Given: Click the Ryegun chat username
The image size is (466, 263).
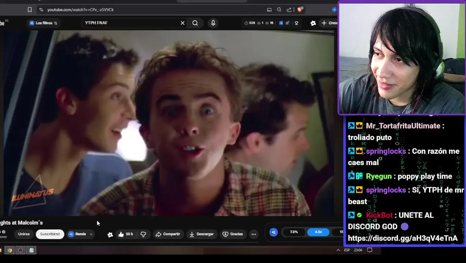Looking at the screenshot, I should click(x=379, y=176).
